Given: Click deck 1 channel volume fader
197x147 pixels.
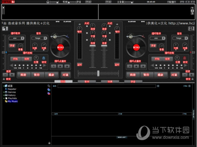Looking at the screenshot, I should point(92,46).
